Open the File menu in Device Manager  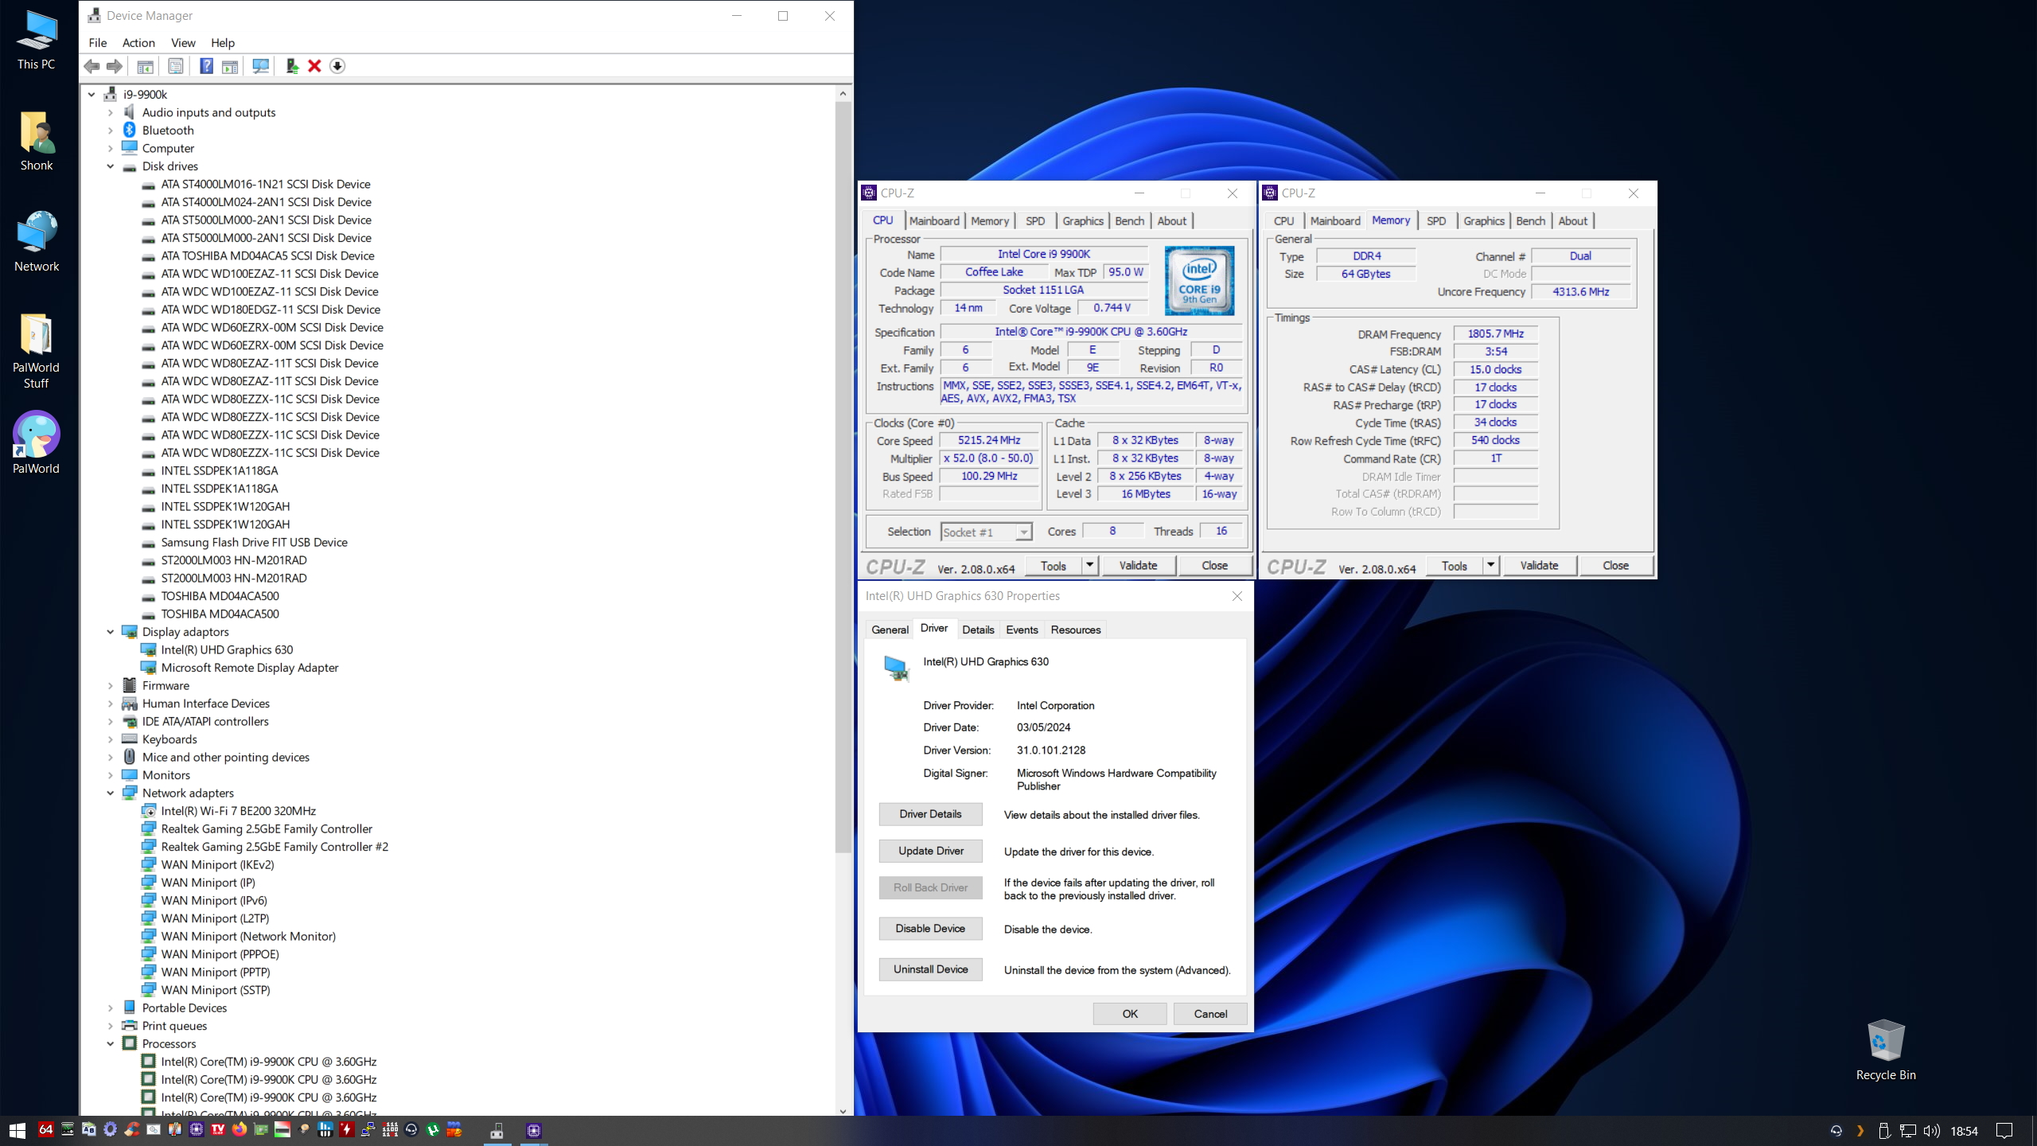(98, 43)
